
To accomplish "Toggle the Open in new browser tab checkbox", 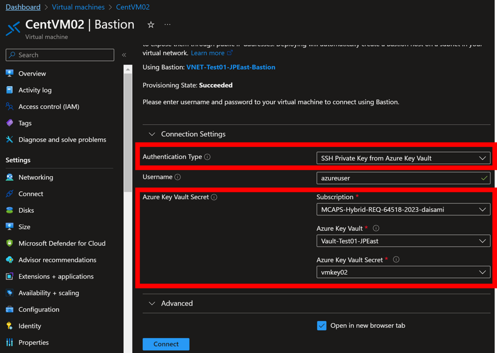I will click(x=322, y=326).
